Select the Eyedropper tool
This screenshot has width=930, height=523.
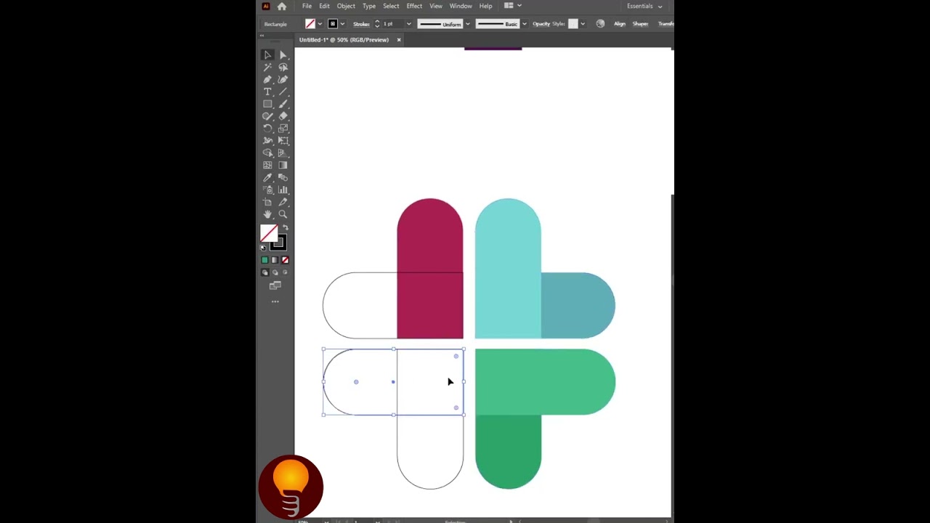point(267,178)
